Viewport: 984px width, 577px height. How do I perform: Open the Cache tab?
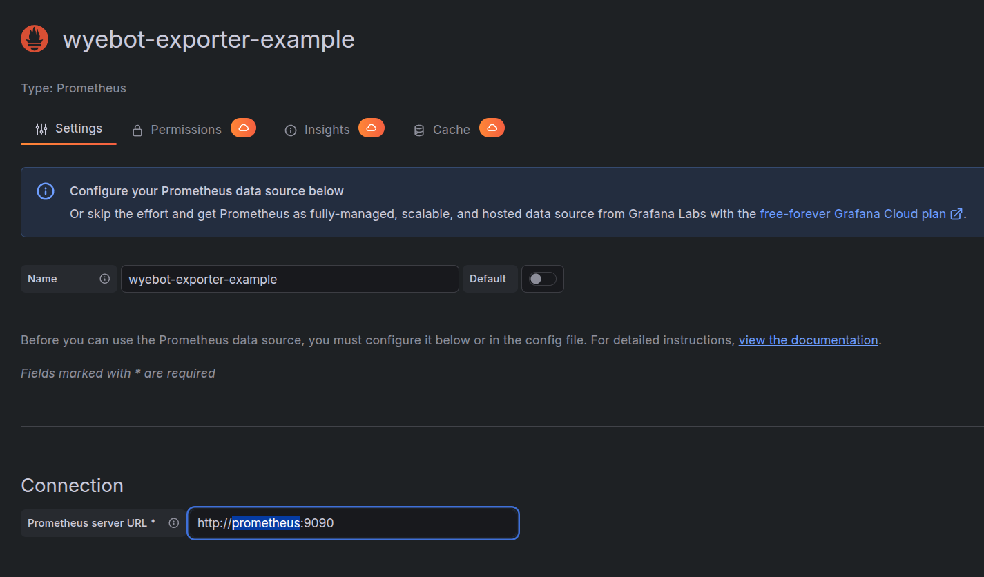(x=459, y=129)
